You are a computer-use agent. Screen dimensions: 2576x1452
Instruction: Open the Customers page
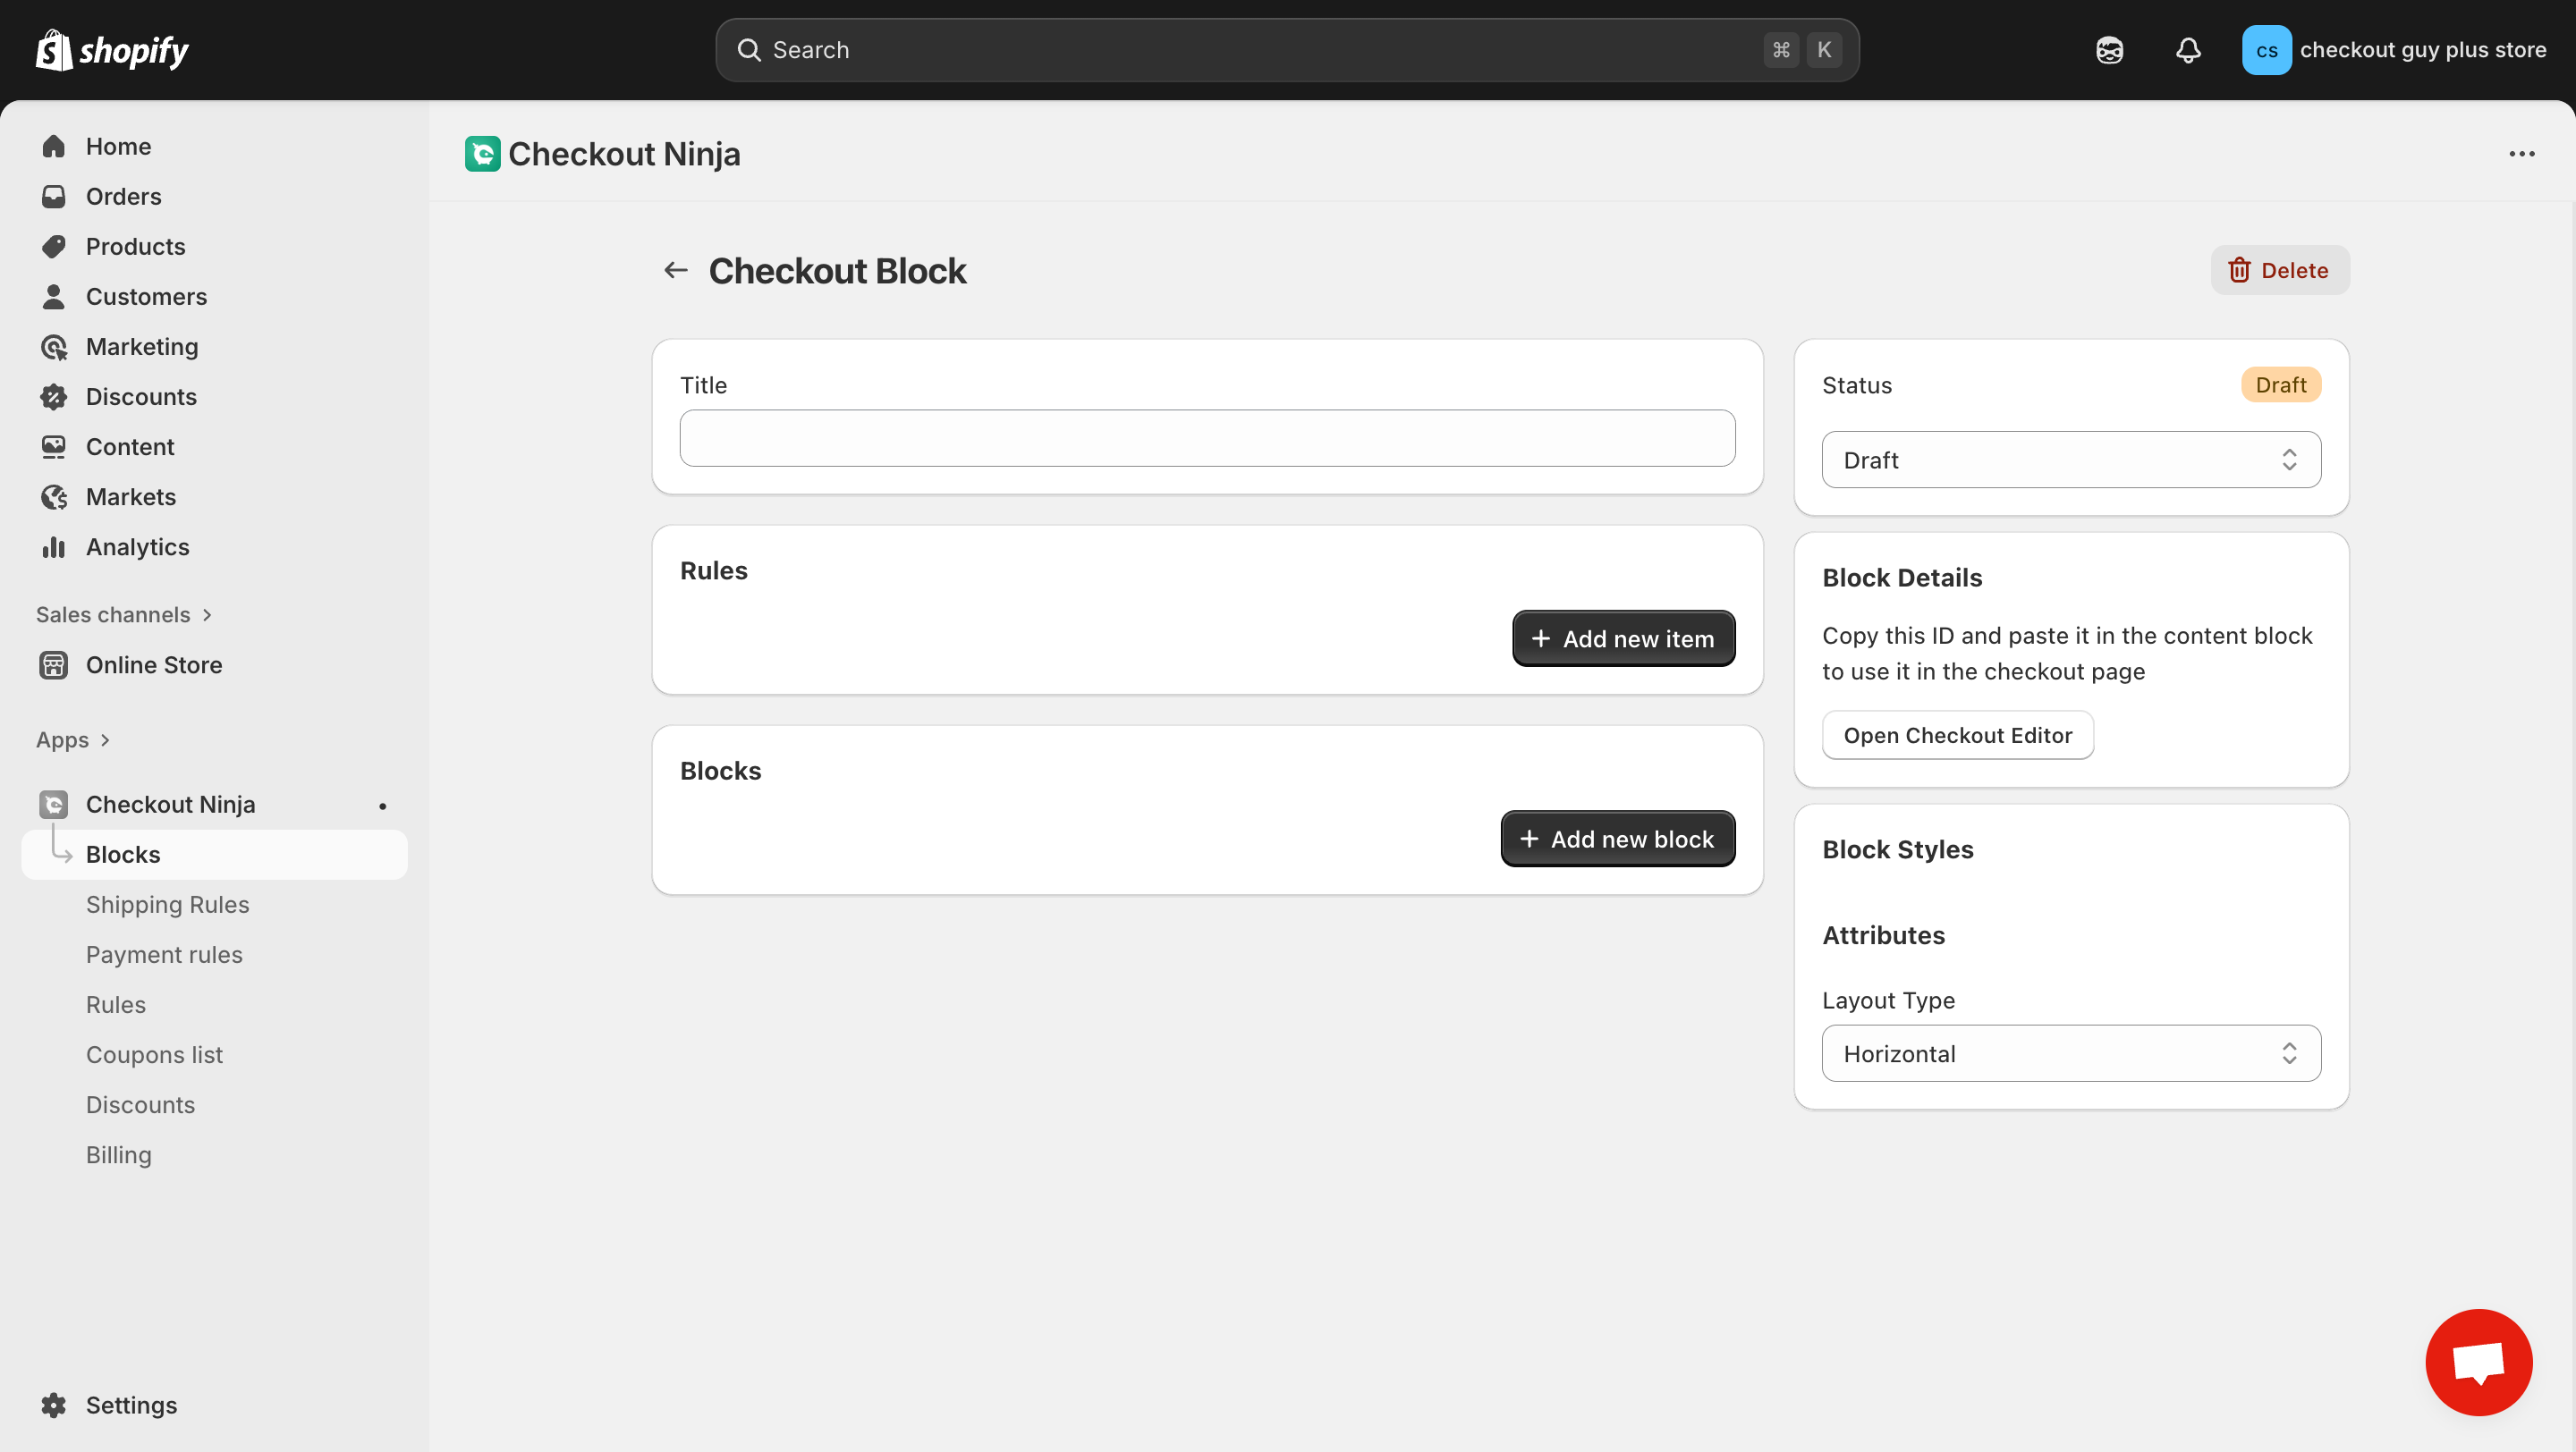[146, 296]
